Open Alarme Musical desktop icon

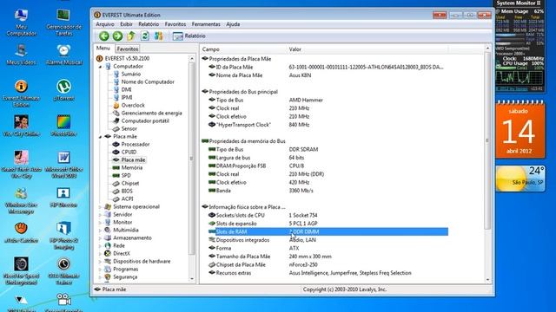[63, 55]
